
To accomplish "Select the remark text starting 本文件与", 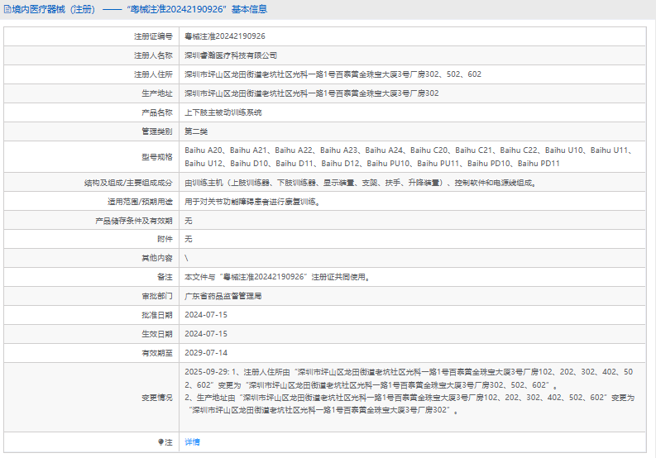I will 277,277.
